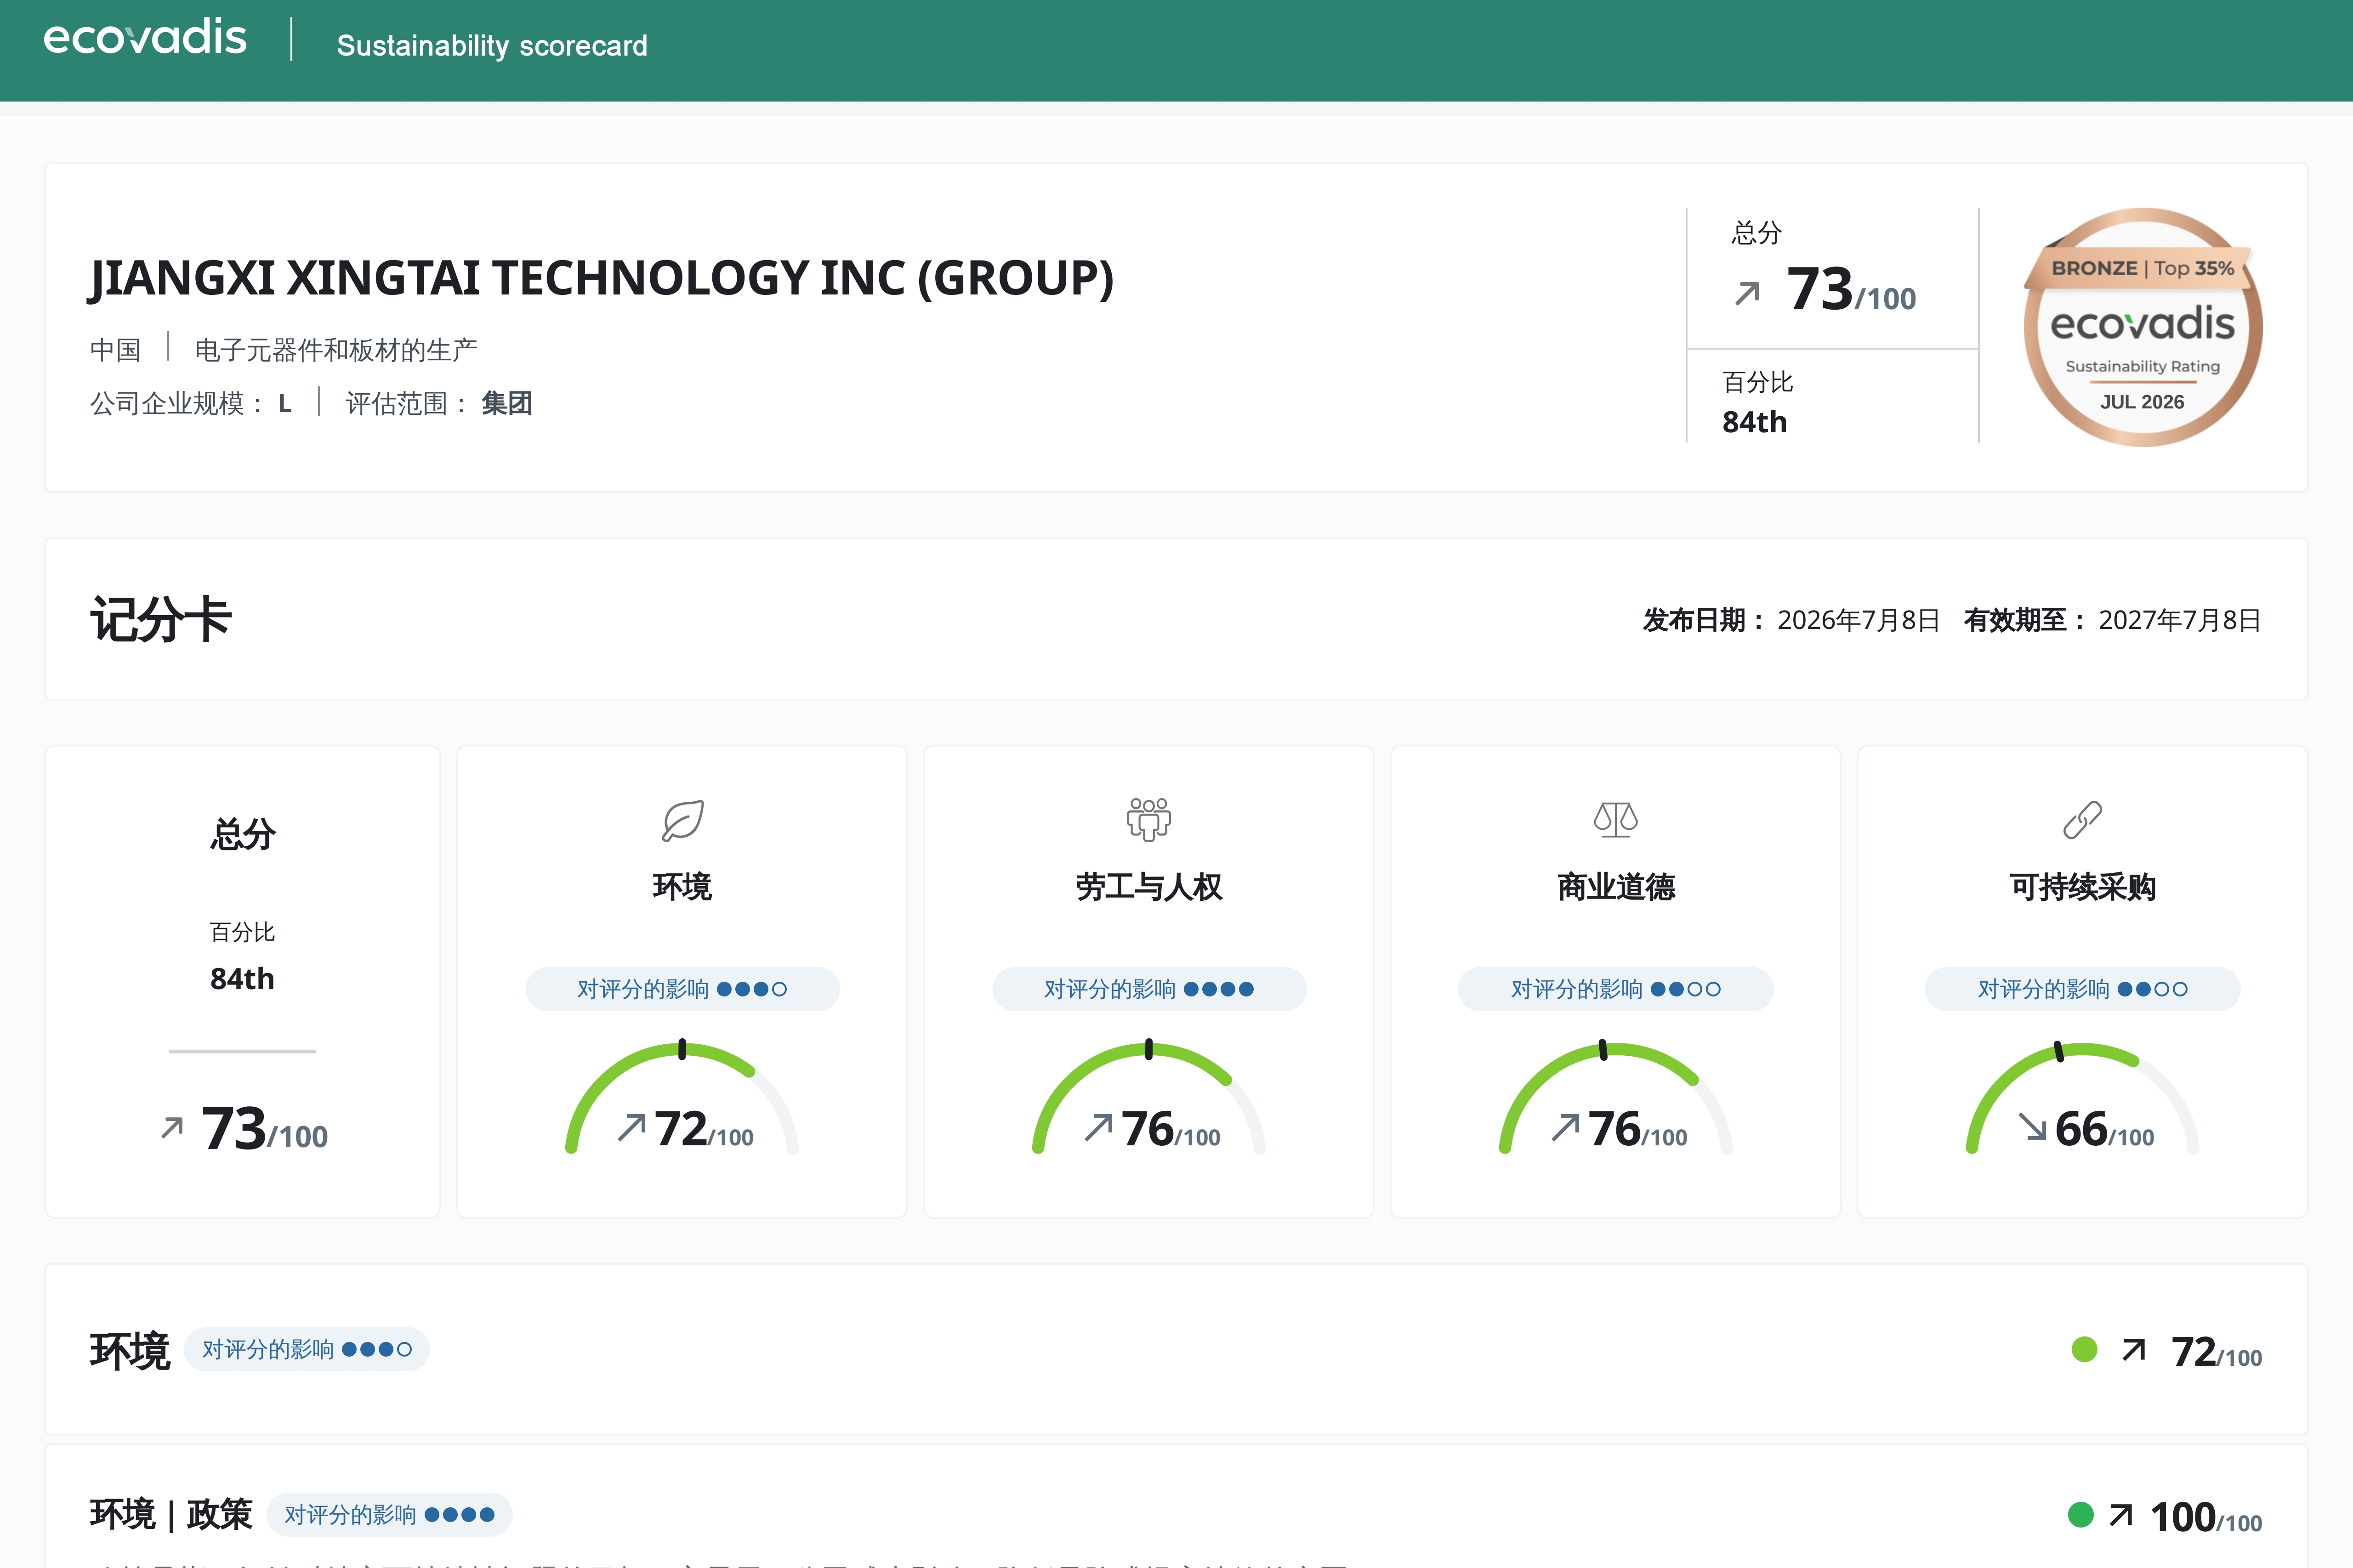Click the light green dot in 环境 section row
2353x1568 pixels.
(x=2084, y=1350)
